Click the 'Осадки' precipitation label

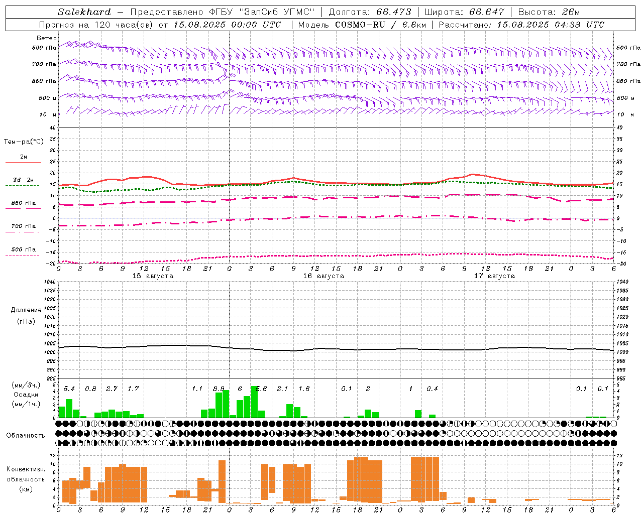pos(26,395)
